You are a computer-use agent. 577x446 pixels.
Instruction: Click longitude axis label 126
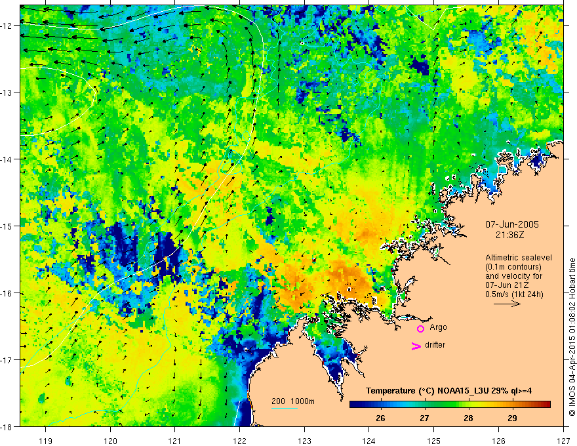498,441
